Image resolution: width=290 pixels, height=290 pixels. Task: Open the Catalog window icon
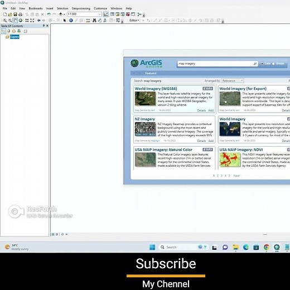point(118,14)
